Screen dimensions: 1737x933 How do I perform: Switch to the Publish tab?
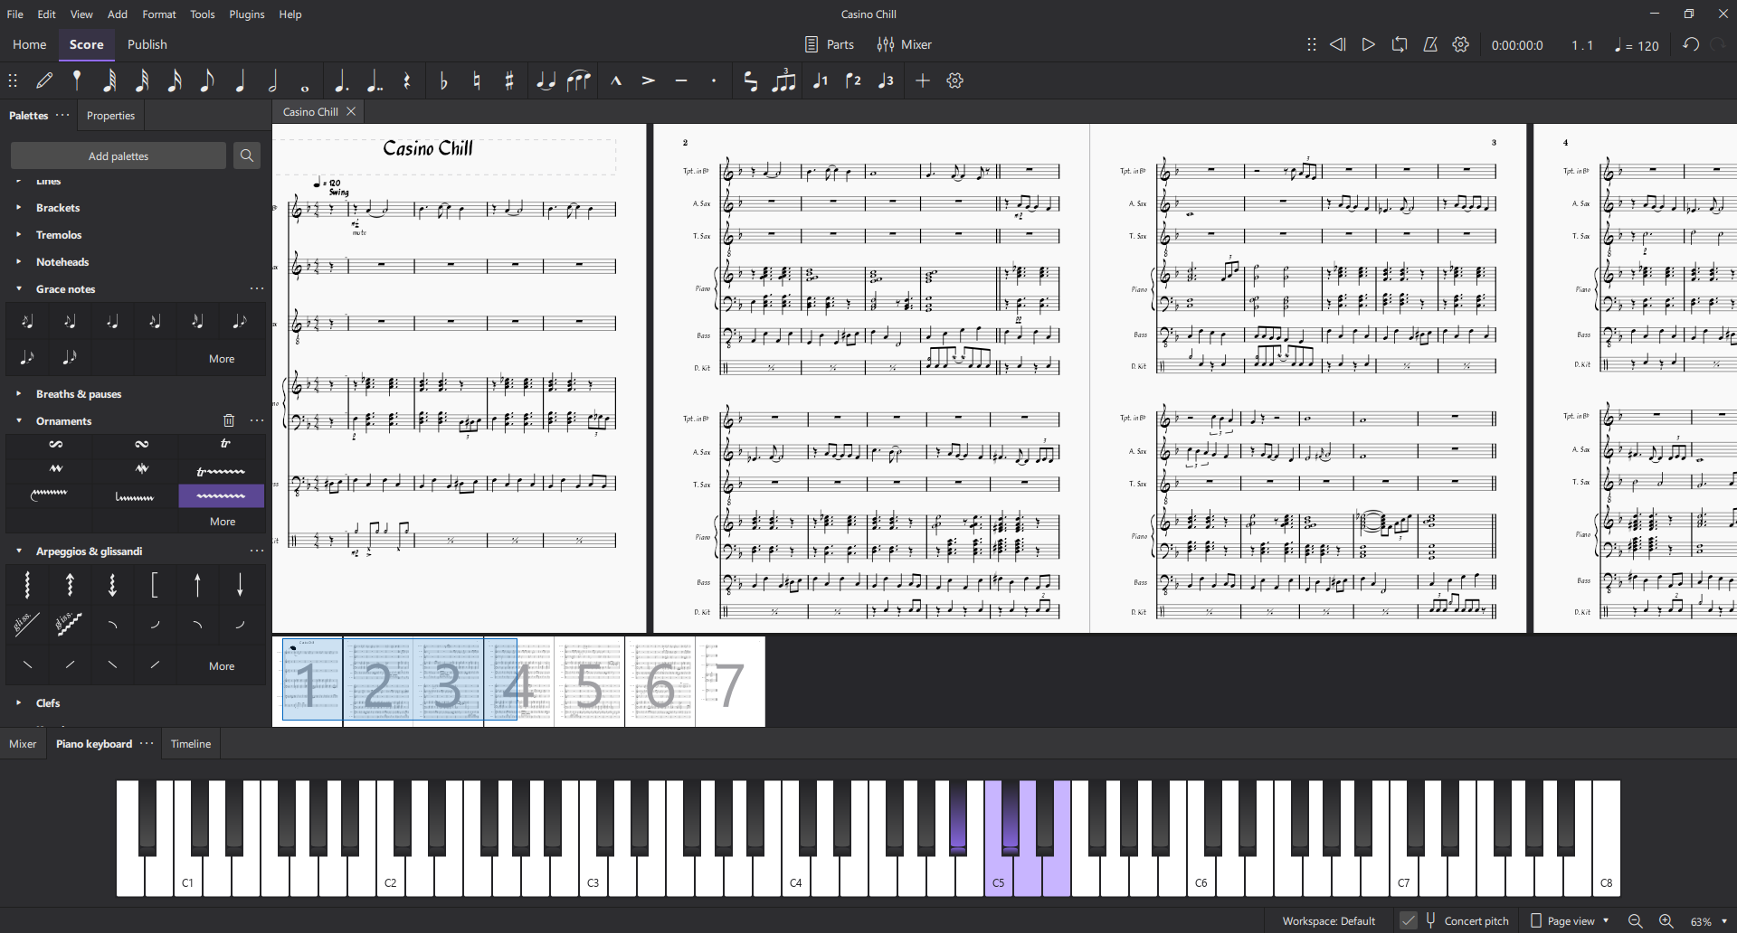pos(147,44)
